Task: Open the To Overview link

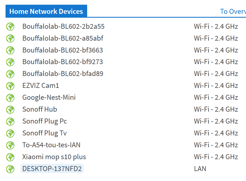Action: 233,11
